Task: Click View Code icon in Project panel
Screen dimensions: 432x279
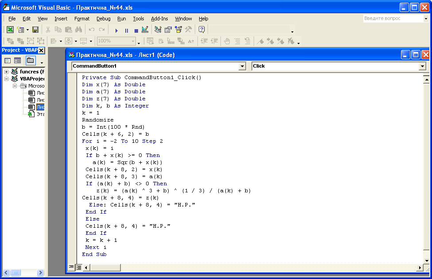Action: [8, 61]
